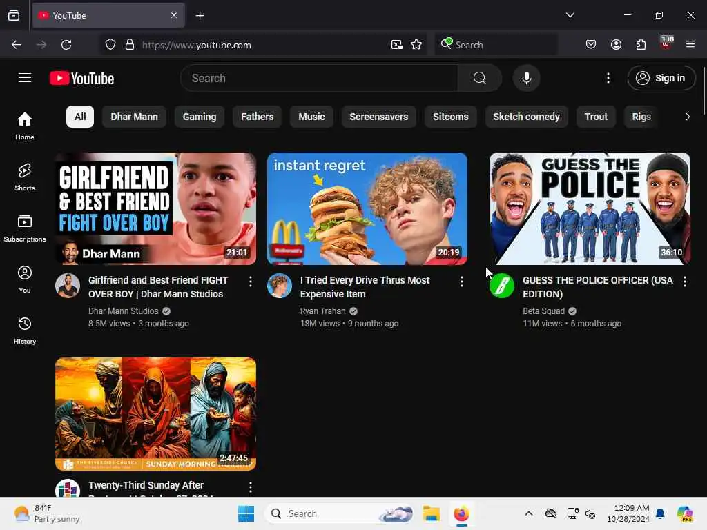This screenshot has height=530, width=707.
Task: Visit Ryan Trahan channel name link
Action: [323, 311]
